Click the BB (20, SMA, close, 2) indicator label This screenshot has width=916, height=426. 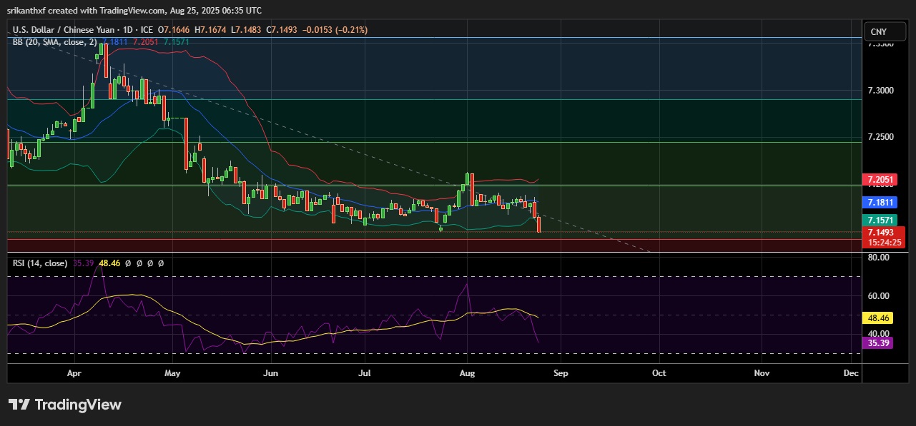[x=55, y=42]
